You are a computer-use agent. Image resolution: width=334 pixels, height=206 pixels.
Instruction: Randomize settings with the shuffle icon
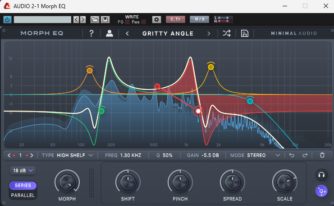click(x=226, y=33)
